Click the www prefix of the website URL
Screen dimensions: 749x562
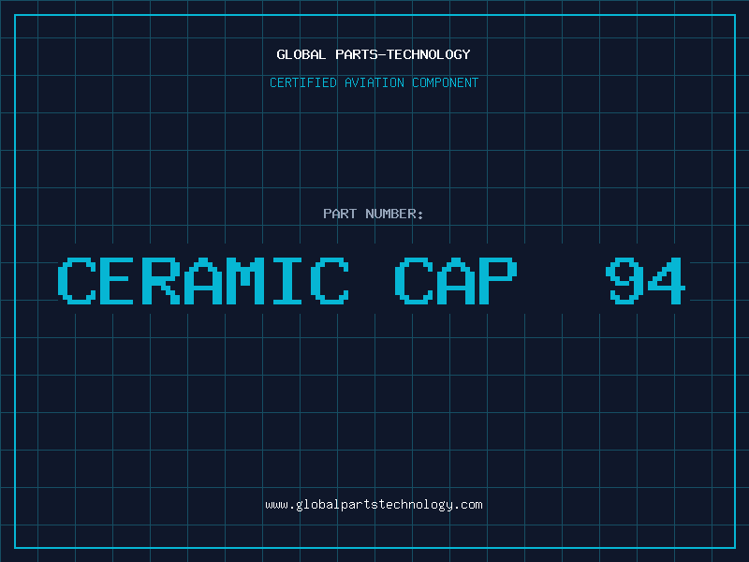click(276, 504)
